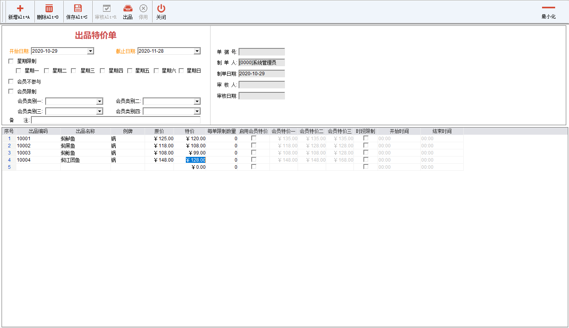Click the 每单限制数量 column header
Image resolution: width=569 pixels, height=328 pixels.
pyautogui.click(x=222, y=131)
